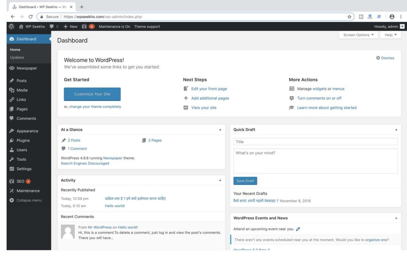Open Media in the sidebar
Viewport: 407px width, 258px height.
29,90
